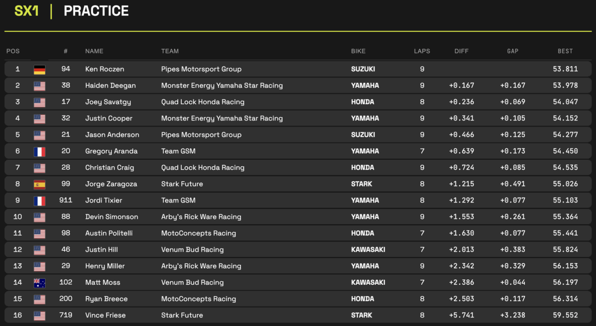
Task: Select Christian Craig's HONDA bike label
Action: [x=363, y=168]
